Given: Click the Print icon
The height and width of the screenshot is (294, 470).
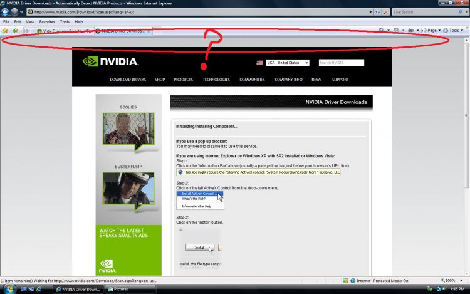Looking at the screenshot, I should coord(411,30).
